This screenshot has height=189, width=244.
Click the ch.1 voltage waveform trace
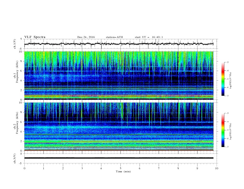click(x=119, y=44)
